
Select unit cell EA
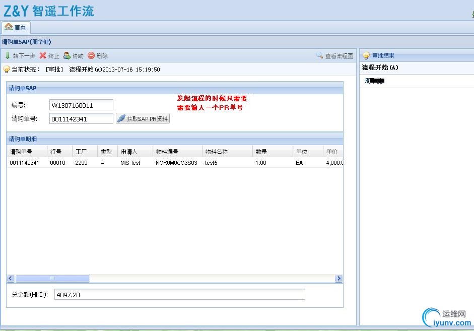pyautogui.click(x=299, y=163)
